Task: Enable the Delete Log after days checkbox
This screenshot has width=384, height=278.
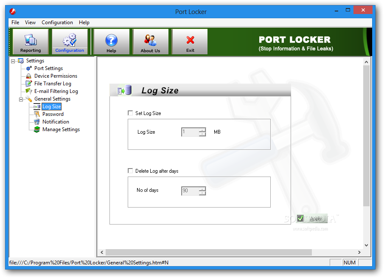Action: pos(130,171)
